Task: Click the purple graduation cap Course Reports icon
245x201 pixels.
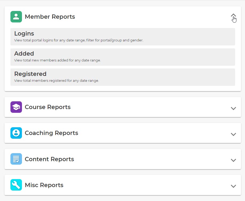Action: [x=16, y=107]
